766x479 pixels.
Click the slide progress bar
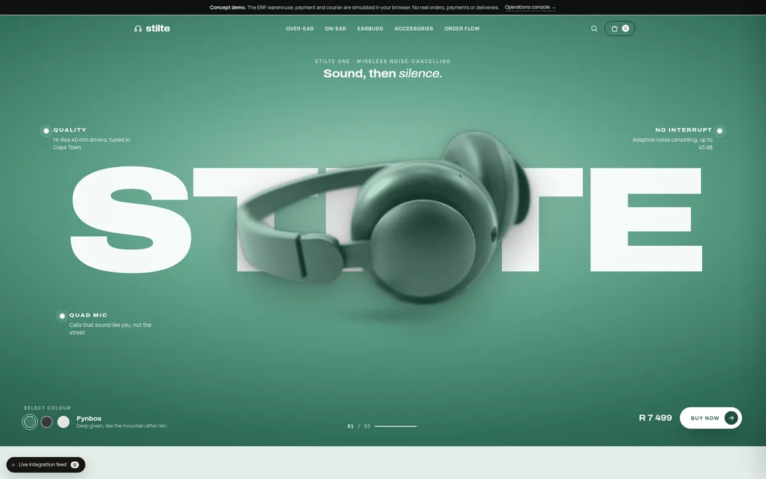click(x=396, y=426)
